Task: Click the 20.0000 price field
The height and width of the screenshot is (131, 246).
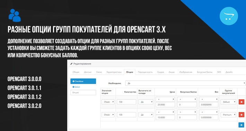Action: [165, 104]
